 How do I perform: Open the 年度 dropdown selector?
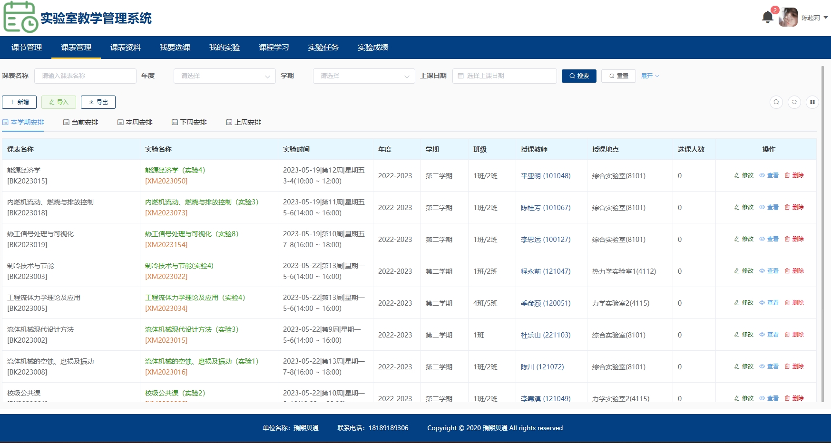coord(225,76)
